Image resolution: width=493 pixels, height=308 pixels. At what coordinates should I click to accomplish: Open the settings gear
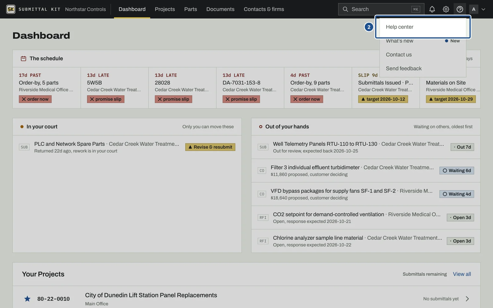pos(446,9)
